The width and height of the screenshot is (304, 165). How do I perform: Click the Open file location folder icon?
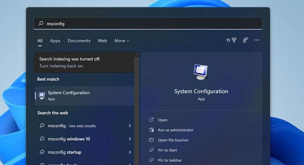point(151,140)
